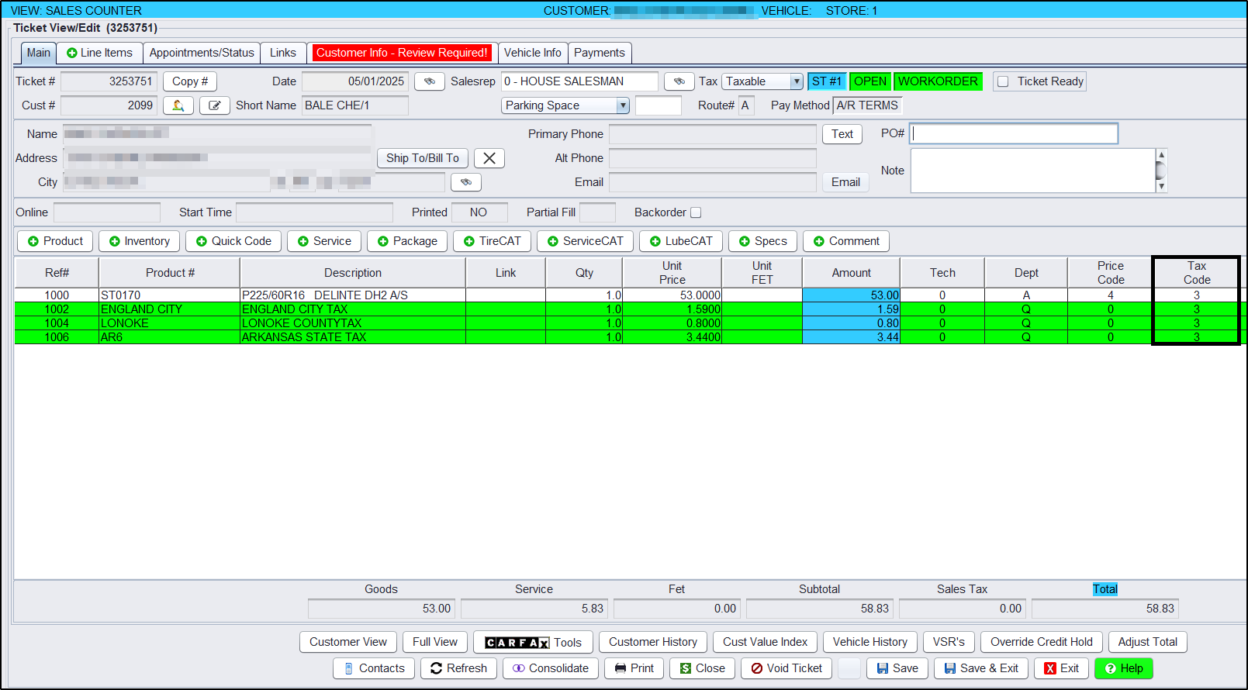Click the X button next to Ship To/Bill To
The image size is (1248, 690).
click(489, 158)
